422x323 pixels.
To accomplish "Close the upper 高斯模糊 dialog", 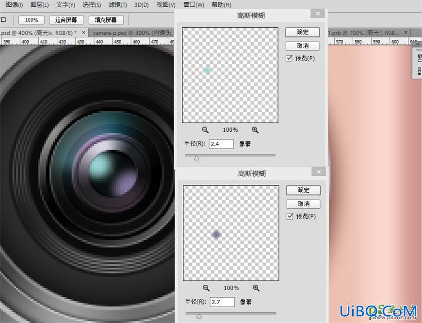I will point(318,14).
